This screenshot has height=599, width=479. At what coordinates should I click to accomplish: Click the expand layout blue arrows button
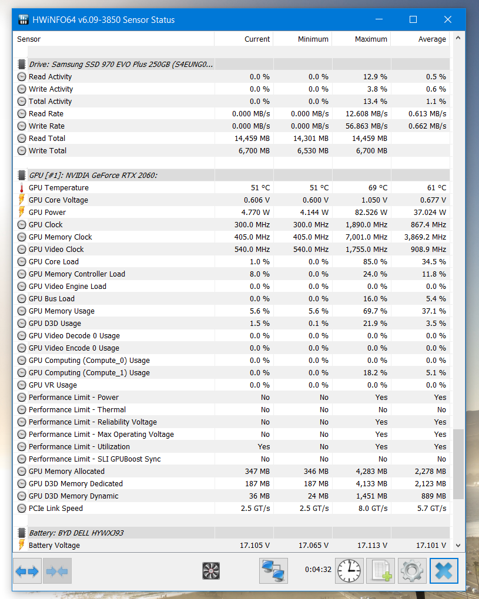pos(27,571)
